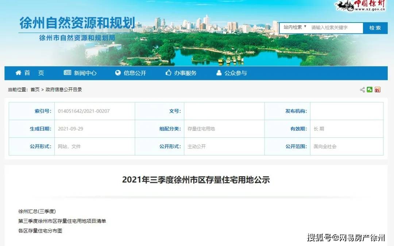This screenshot has width=394, height=246.
Task: Share the page via the green WeChat icon
Action: pos(370,90)
